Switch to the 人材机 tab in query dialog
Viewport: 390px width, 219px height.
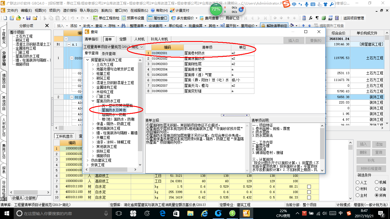point(139,39)
